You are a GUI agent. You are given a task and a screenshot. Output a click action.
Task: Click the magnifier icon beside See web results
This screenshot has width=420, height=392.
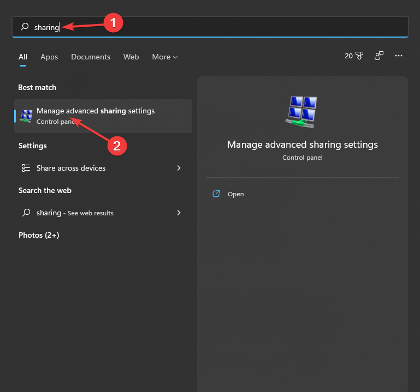tap(26, 213)
